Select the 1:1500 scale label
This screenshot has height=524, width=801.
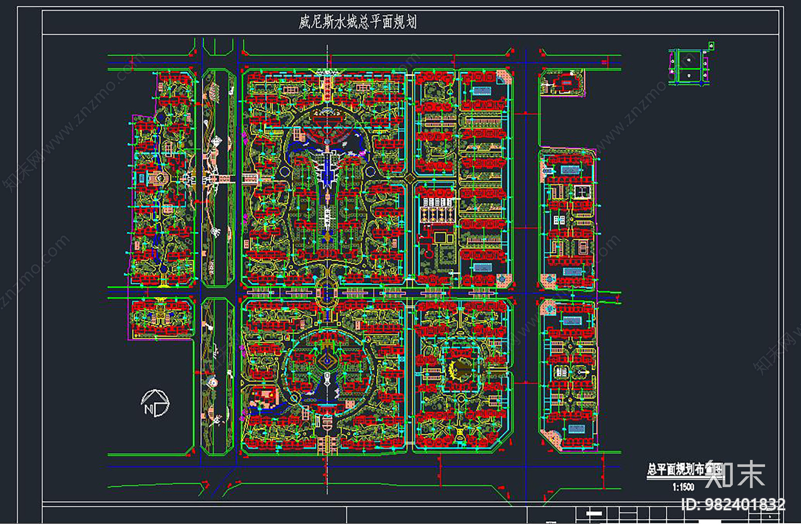pyautogui.click(x=683, y=487)
